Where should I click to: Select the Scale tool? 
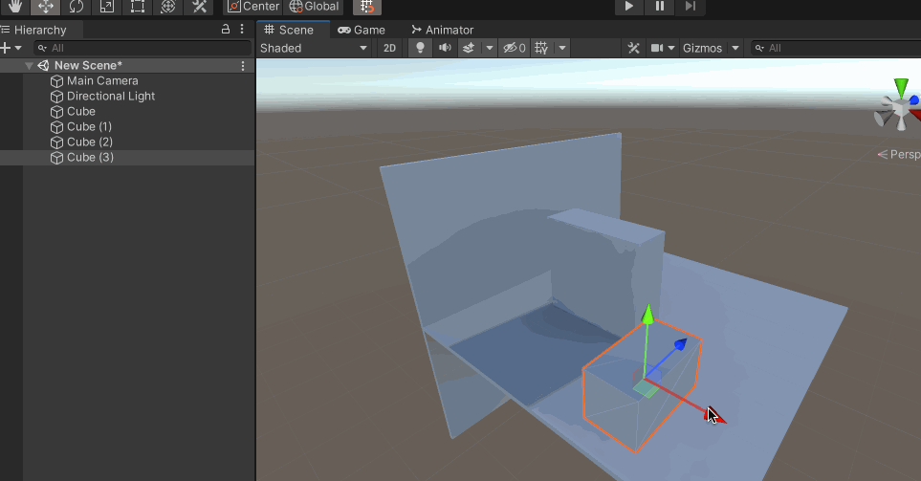pos(107,7)
